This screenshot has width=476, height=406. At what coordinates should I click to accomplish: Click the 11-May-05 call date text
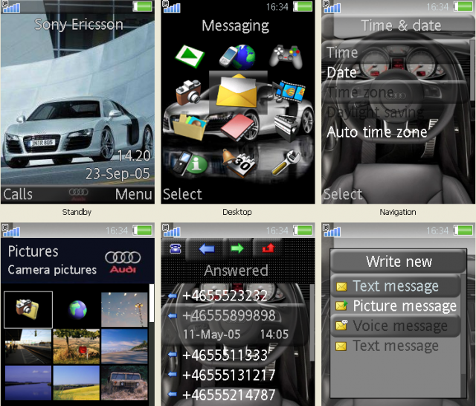point(211,335)
